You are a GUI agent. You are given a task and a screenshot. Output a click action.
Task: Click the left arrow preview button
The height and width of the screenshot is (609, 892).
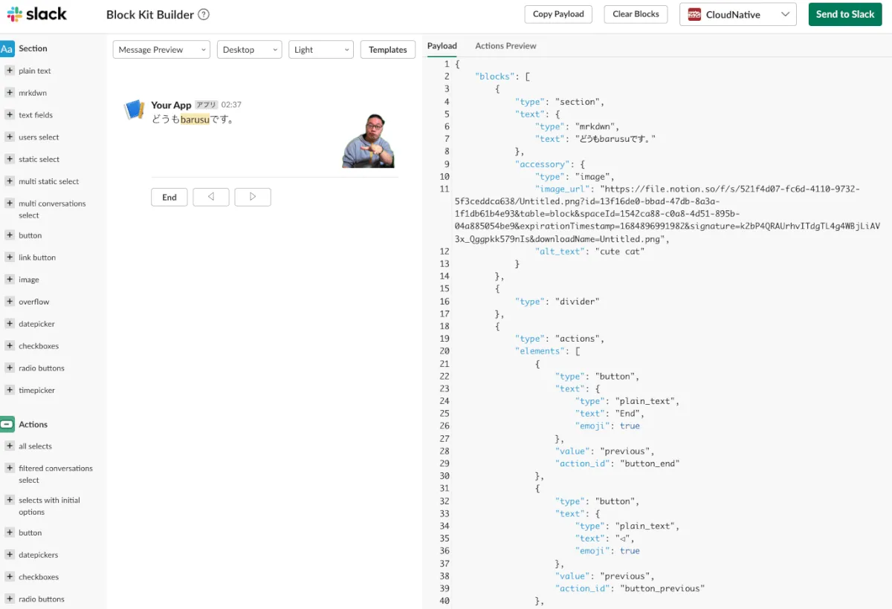click(211, 197)
